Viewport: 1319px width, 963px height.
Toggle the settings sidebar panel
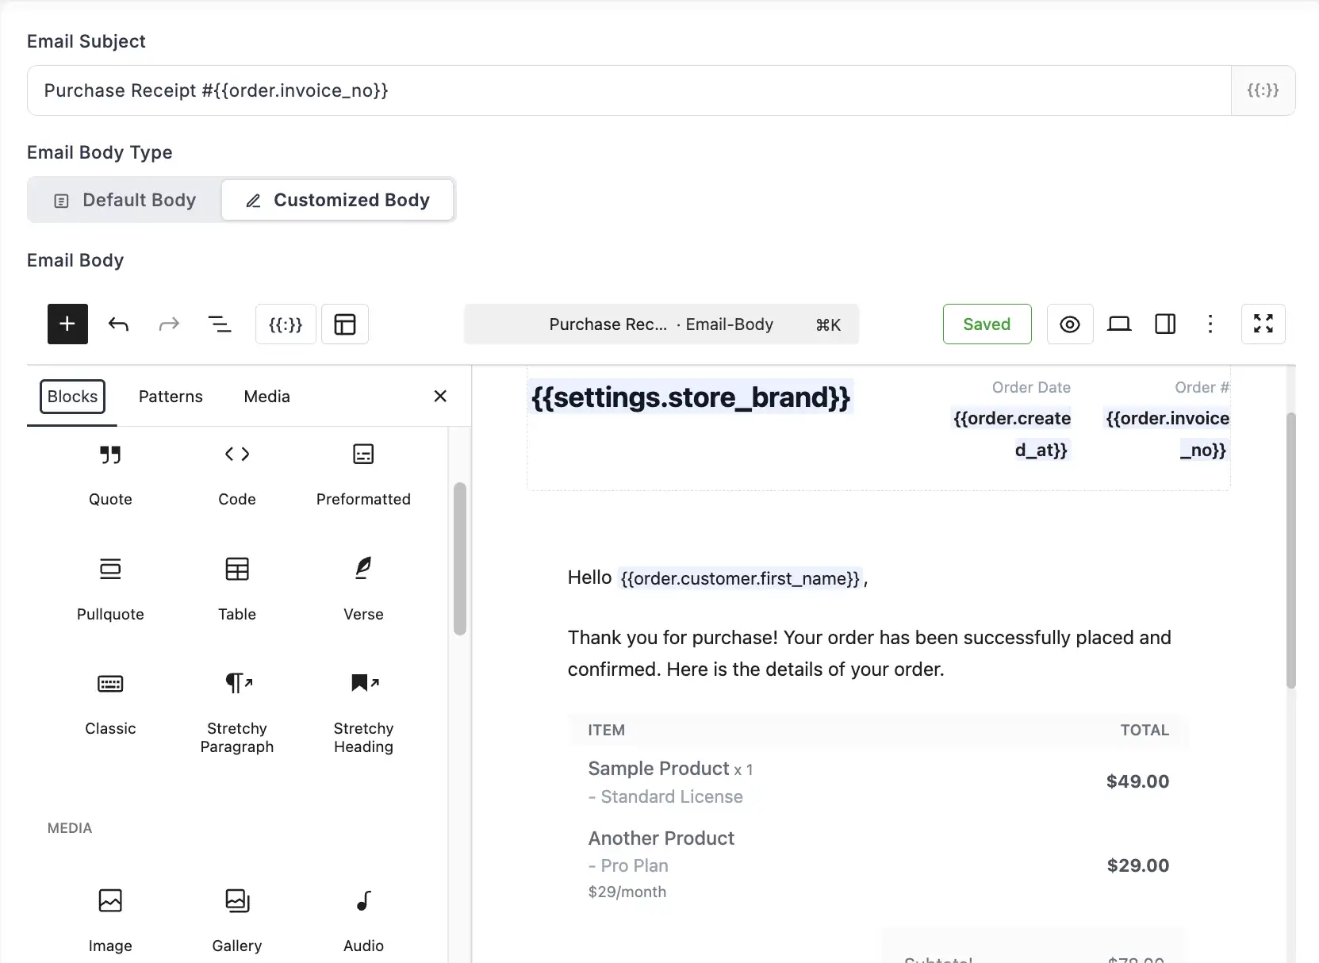point(1165,324)
